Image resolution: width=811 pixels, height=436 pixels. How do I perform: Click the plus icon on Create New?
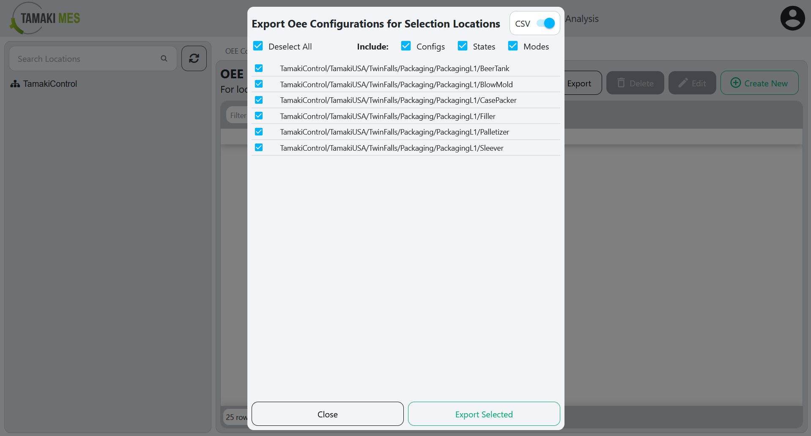click(x=736, y=83)
